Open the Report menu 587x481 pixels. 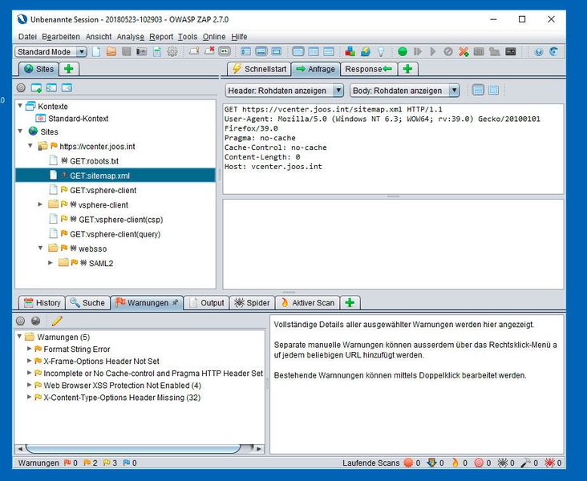[x=161, y=37]
